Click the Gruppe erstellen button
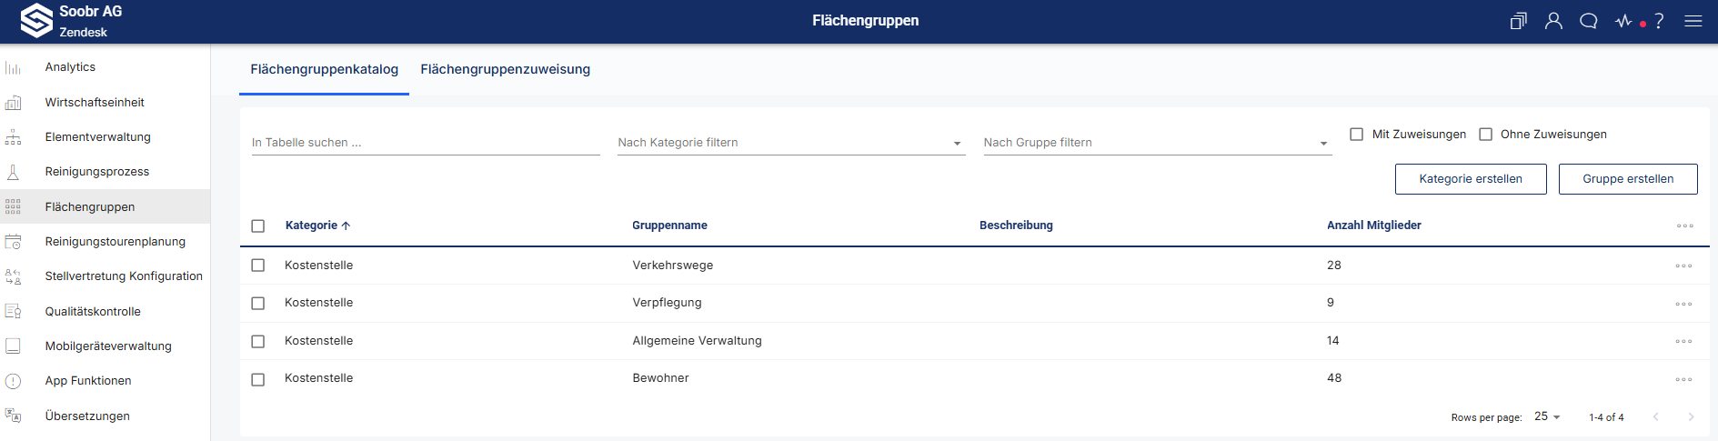 pyautogui.click(x=1628, y=179)
